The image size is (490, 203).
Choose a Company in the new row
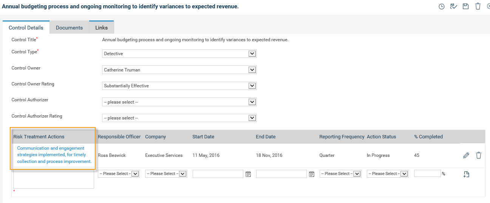(x=166, y=174)
